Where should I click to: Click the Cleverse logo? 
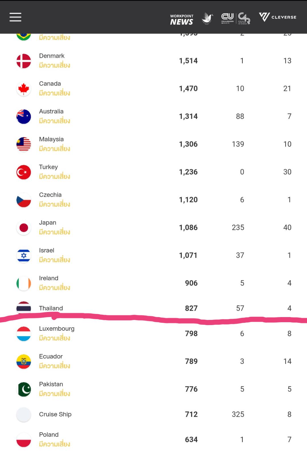click(278, 17)
